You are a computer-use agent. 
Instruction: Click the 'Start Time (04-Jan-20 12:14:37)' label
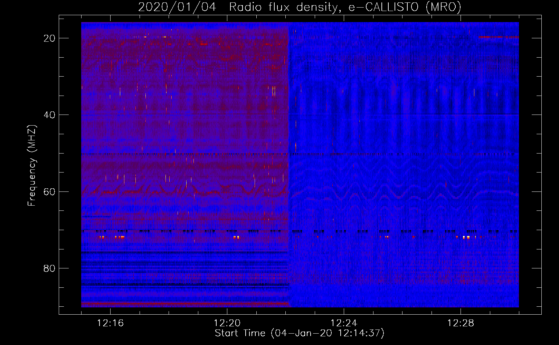click(300, 333)
